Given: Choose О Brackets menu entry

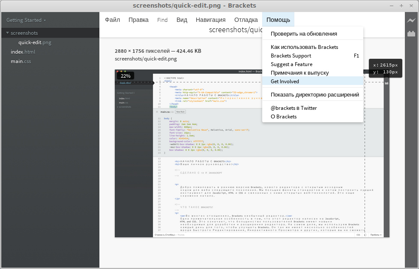Looking at the screenshot, I should [313, 117].
